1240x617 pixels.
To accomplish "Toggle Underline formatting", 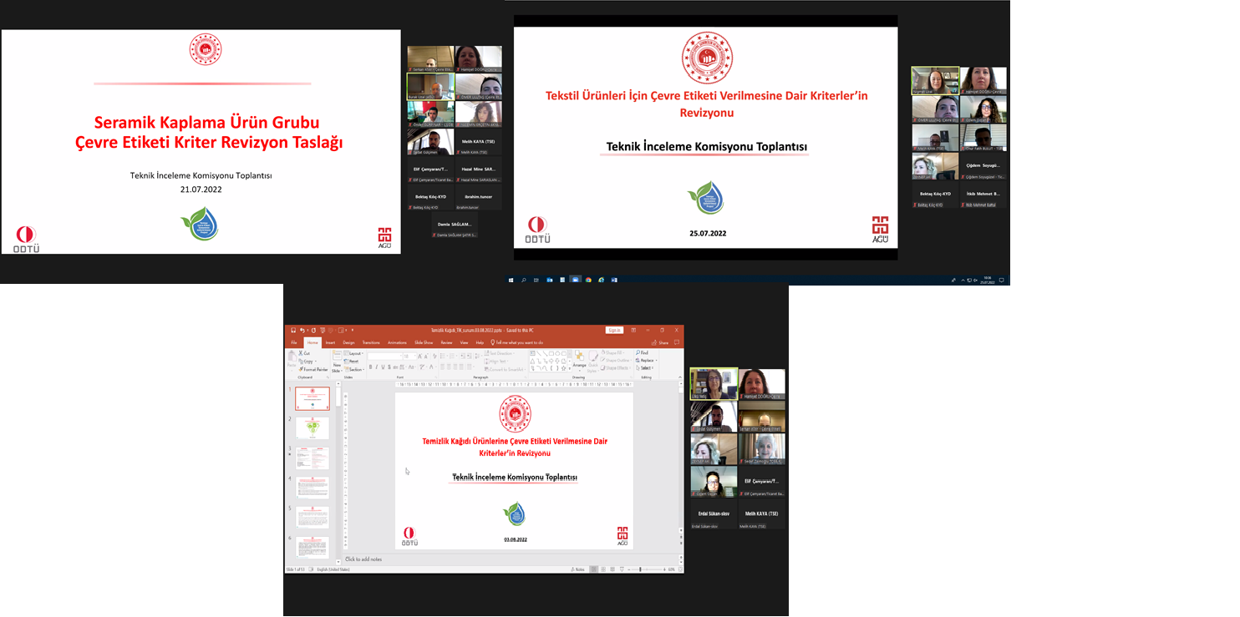I will [x=384, y=367].
